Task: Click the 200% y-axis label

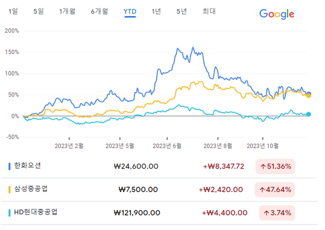Action: point(12,31)
